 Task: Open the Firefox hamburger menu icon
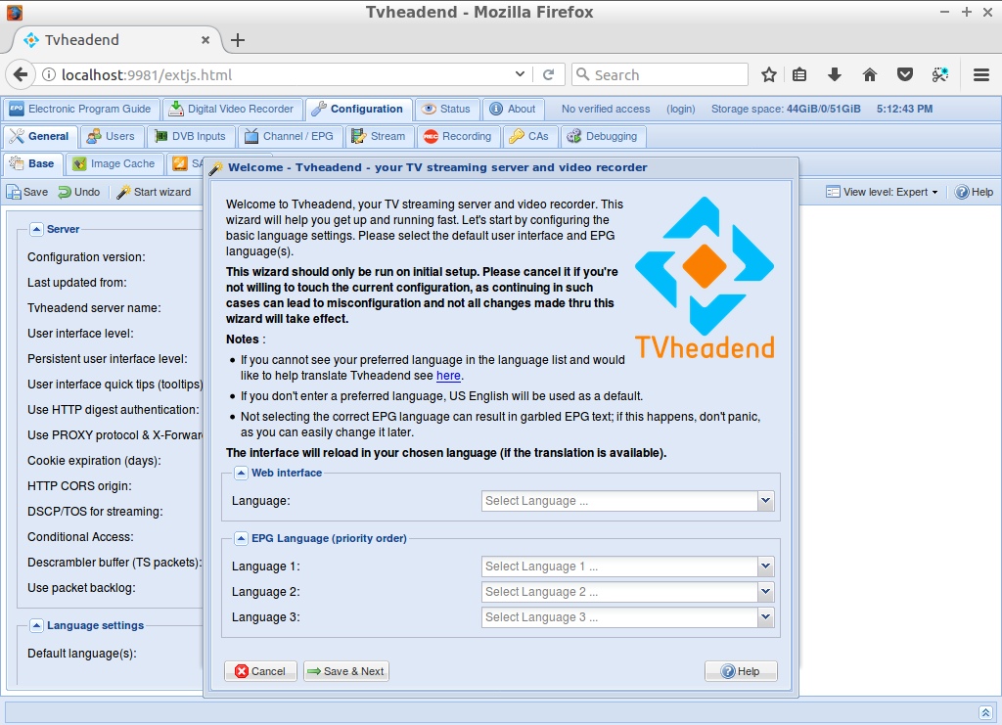point(979,73)
